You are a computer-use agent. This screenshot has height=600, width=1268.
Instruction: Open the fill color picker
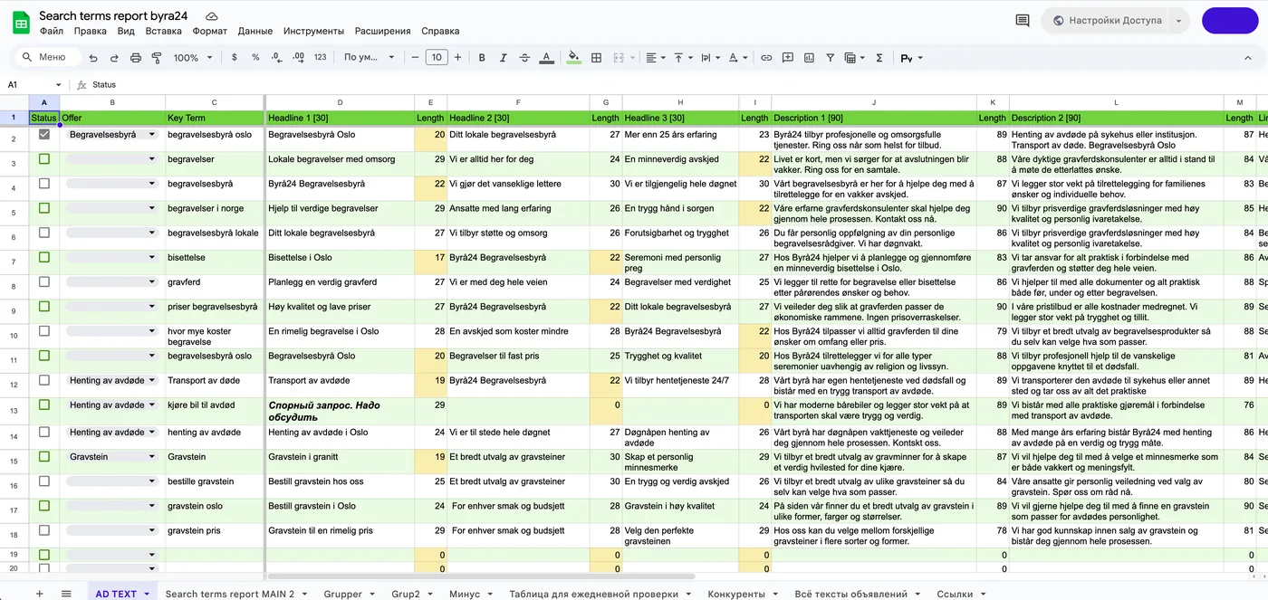tap(573, 58)
